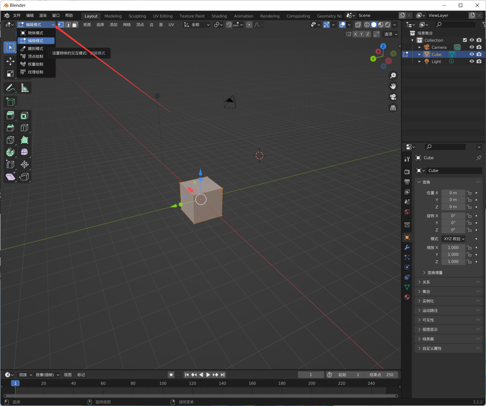Switch to the UV Editing workspace tab
This screenshot has width=486, height=406.
pyautogui.click(x=163, y=16)
